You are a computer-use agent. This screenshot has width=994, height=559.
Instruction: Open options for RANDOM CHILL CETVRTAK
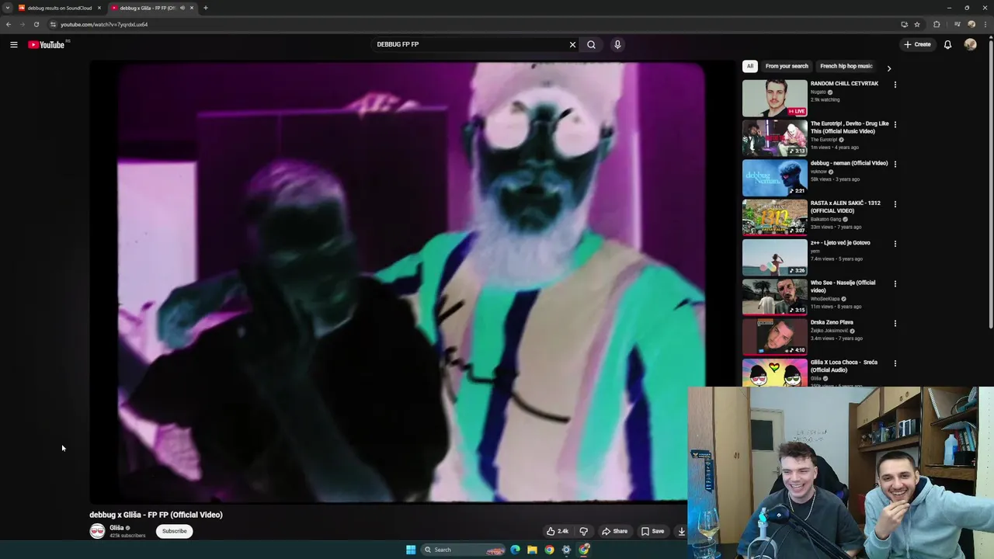click(x=895, y=84)
